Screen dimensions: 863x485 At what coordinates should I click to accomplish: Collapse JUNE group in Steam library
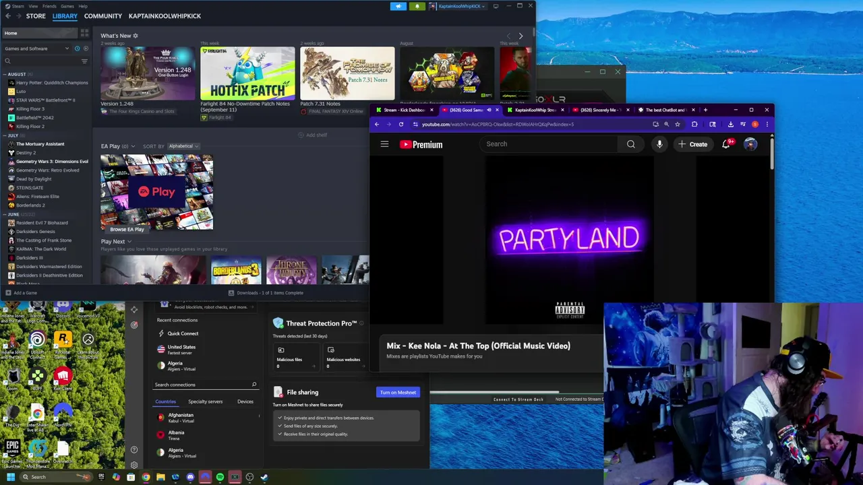(x=5, y=214)
